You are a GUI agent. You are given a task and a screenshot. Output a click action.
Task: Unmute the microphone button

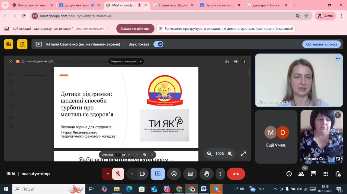(x=118, y=174)
